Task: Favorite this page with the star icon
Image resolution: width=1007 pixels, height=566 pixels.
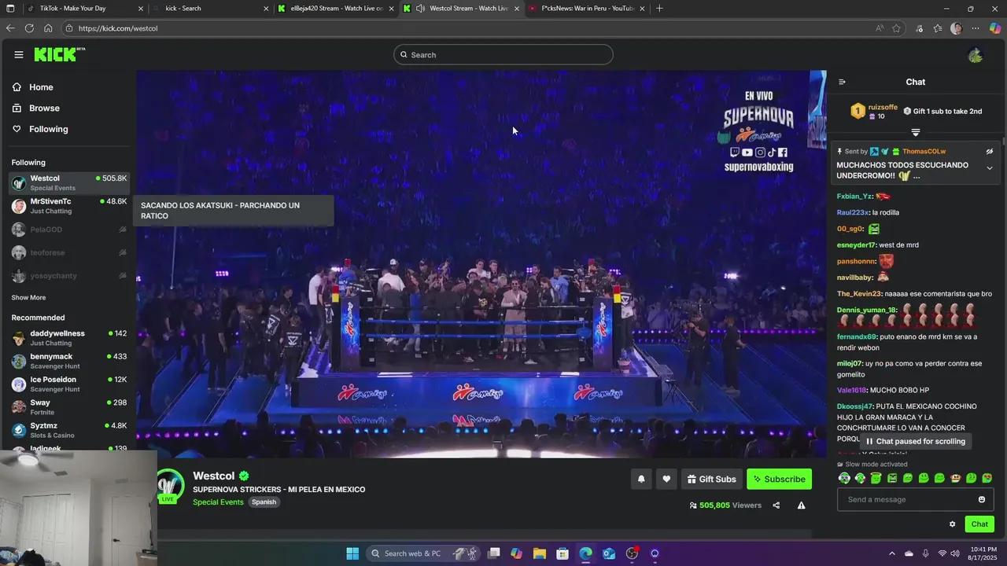Action: pyautogui.click(x=896, y=28)
